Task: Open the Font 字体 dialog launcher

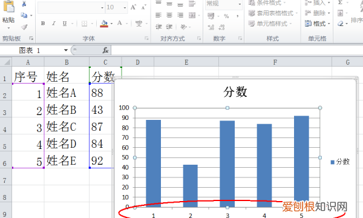Action: [x=146, y=38]
